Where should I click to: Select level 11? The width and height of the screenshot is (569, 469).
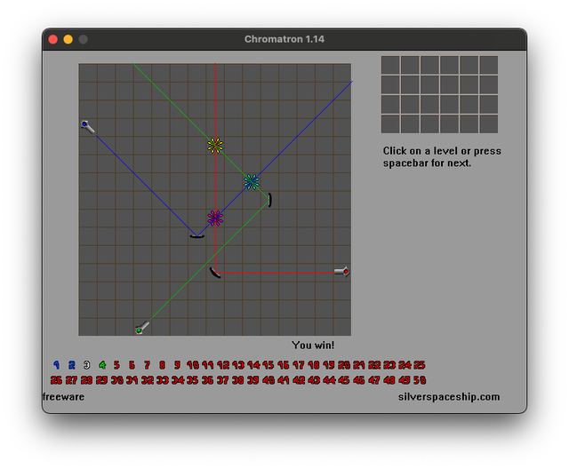(x=207, y=364)
